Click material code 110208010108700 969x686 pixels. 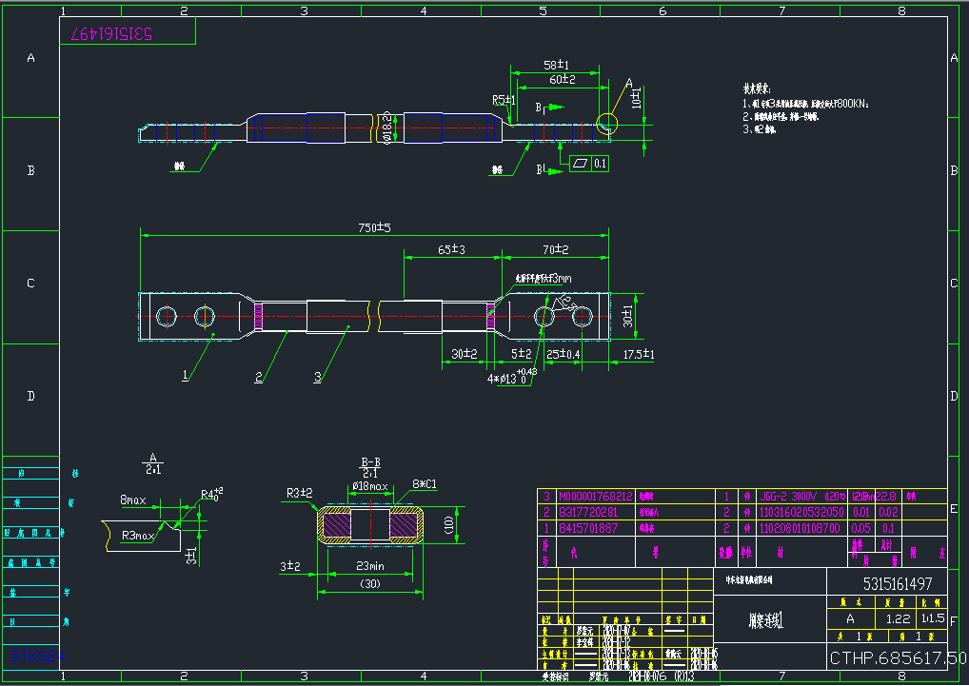pyautogui.click(x=800, y=528)
